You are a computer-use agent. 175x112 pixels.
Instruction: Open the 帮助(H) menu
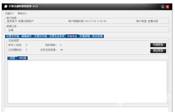click(22, 13)
